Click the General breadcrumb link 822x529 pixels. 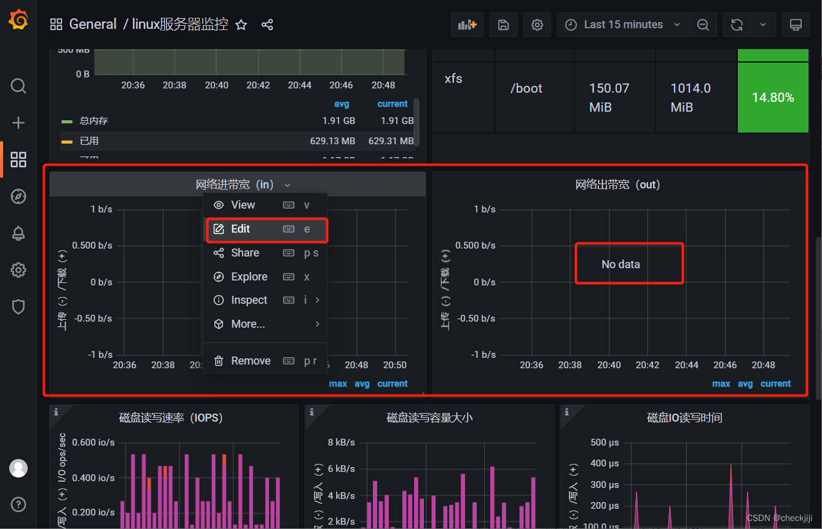tap(93, 24)
